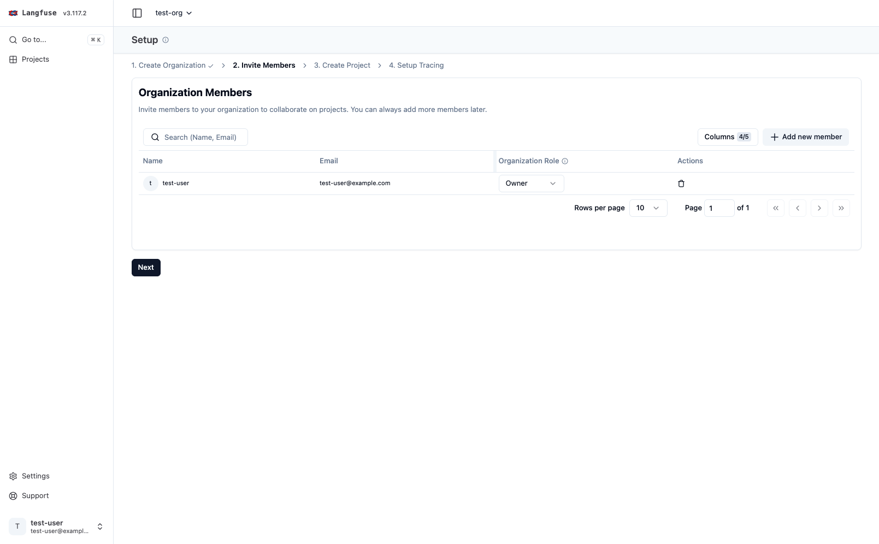Click the Setup info icon
Image resolution: width=879 pixels, height=544 pixels.
click(166, 40)
